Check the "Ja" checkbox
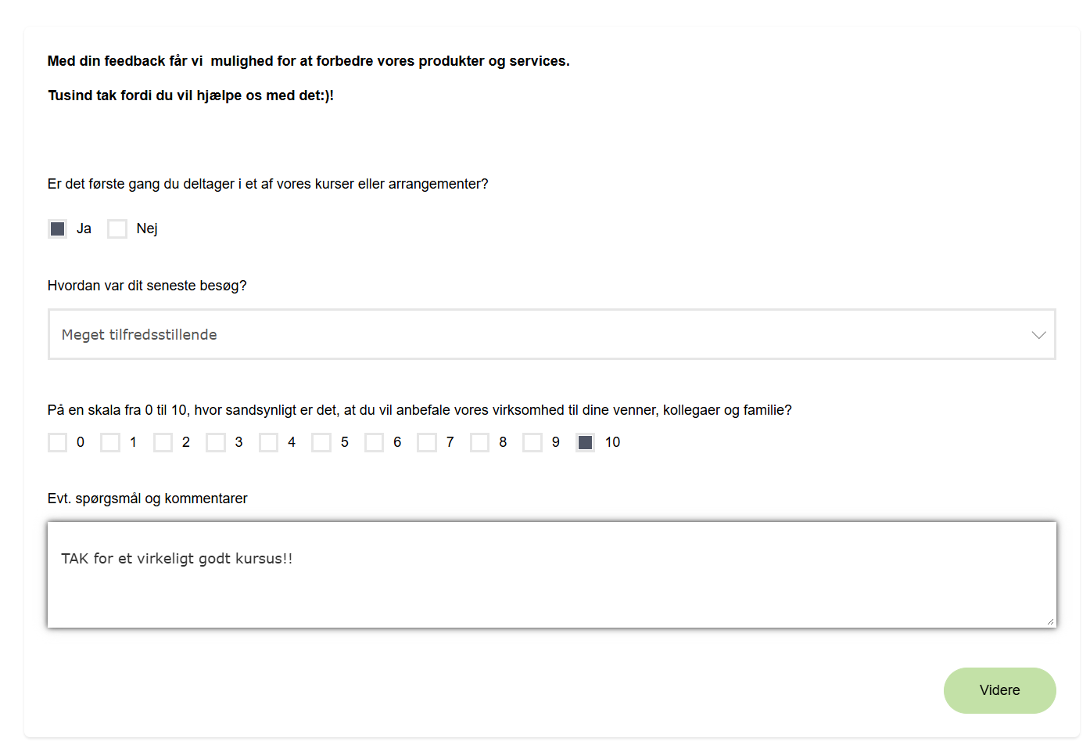 (x=57, y=229)
